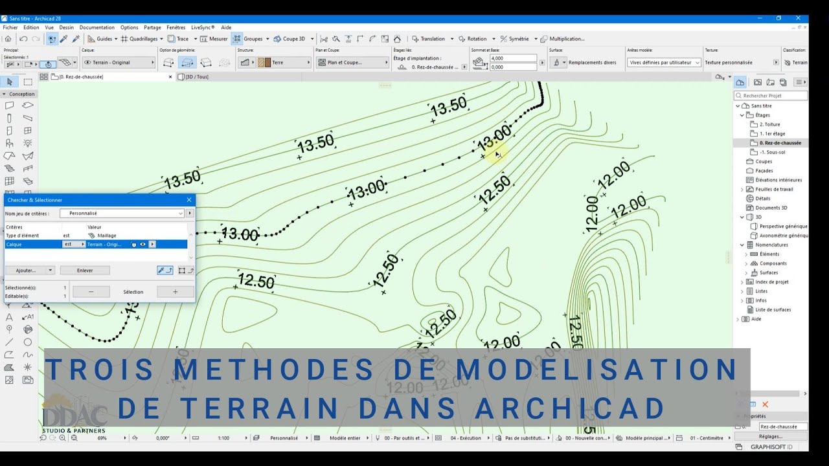Open the 'est' operator dropdown in Calque row

(74, 244)
